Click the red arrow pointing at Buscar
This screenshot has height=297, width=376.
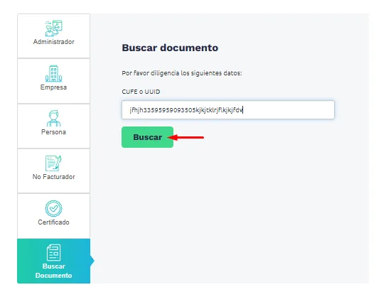[186, 137]
